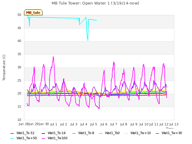Click the Jul 11 x-axis label
Image resolution: width=192 pixels, height=144 pixels.
(154, 124)
